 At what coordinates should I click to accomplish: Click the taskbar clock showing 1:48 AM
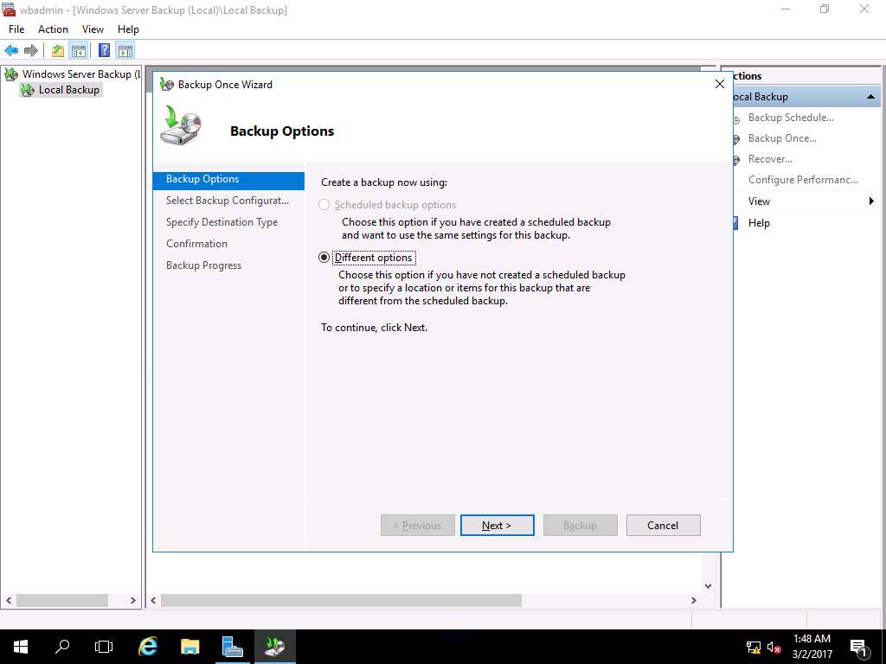click(x=812, y=647)
